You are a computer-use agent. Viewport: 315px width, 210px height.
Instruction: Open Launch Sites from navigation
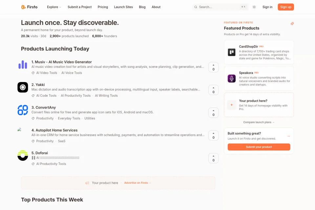pyautogui.click(x=123, y=7)
